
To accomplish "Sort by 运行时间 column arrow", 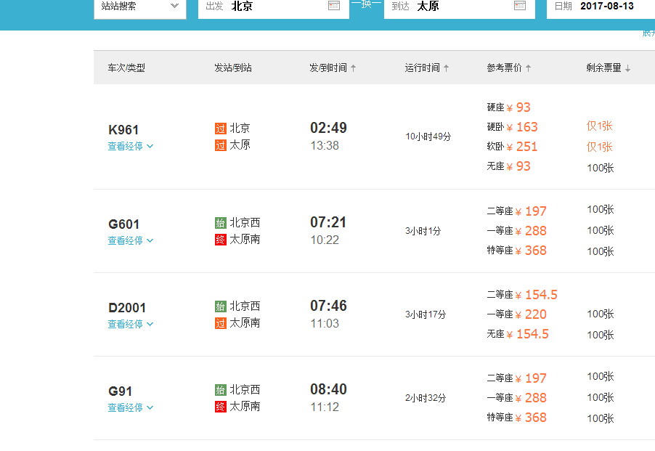I will click(447, 68).
